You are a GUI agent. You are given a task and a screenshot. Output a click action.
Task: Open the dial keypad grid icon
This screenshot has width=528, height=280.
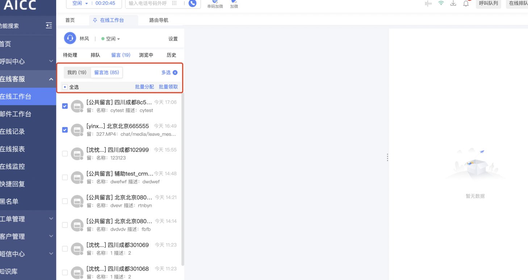click(174, 3)
